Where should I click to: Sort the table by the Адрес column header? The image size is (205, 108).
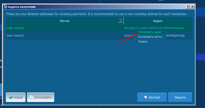158,21
